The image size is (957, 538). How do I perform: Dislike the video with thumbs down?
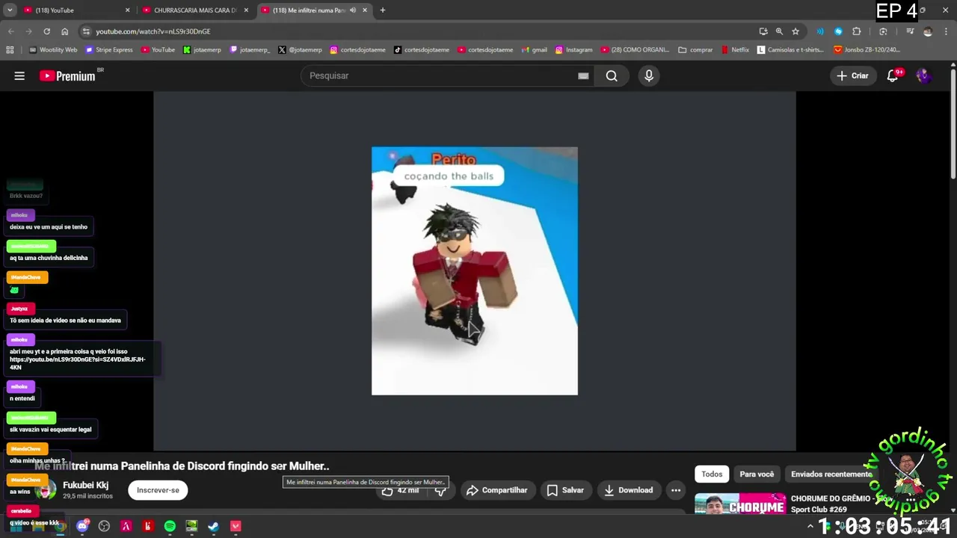click(x=440, y=491)
